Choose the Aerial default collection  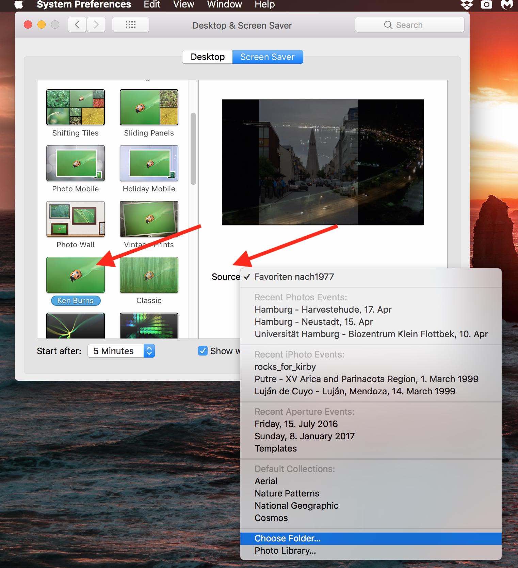pos(371,481)
